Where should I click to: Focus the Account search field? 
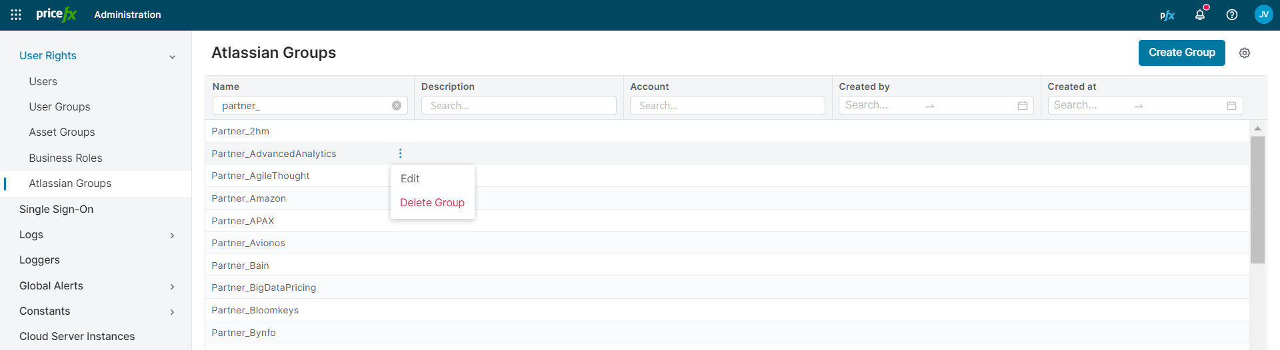727,105
